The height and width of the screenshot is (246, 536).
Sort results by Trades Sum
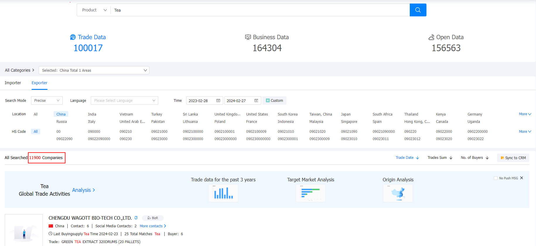440,158
